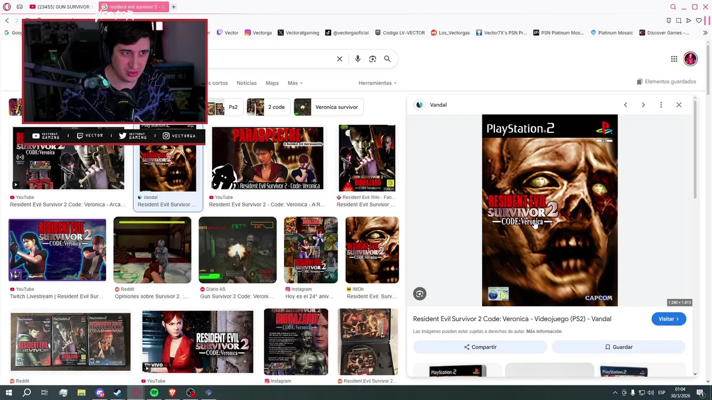The width and height of the screenshot is (712, 400).
Task: Open Brave browser from the taskbar
Action: point(172,393)
